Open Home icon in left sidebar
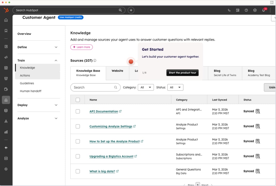Image resolution: width=276 pixels, height=186 pixels. click(6, 20)
